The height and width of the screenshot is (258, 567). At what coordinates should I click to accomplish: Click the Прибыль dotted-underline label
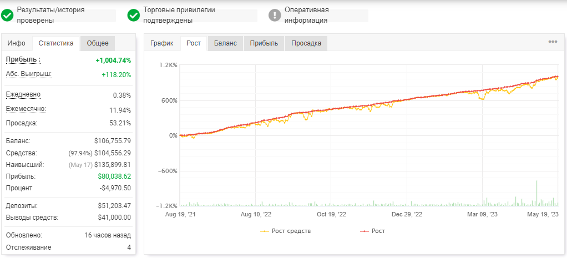coord(23,59)
